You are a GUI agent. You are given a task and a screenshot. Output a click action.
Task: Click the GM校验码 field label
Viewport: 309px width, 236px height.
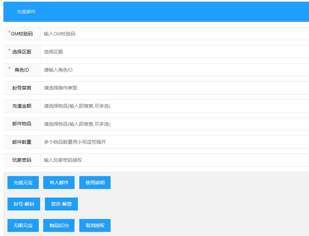[x=22, y=34]
